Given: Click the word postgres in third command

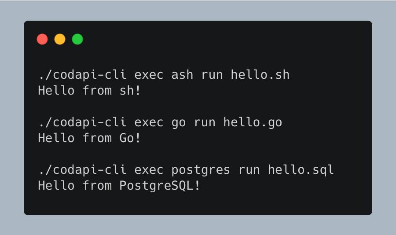Looking at the screenshot, I should [201, 169].
